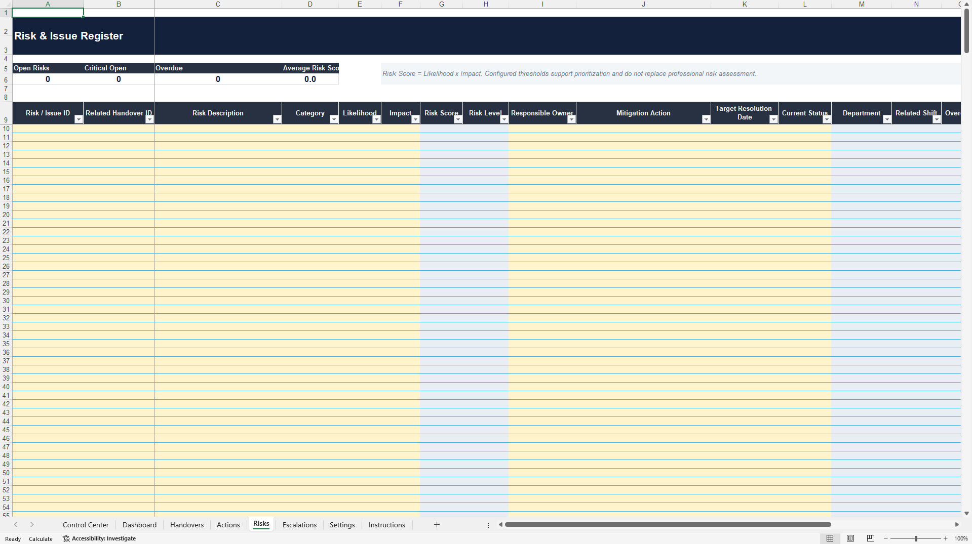Open the Impact filter dropdown
Viewport: 972px width, 544px height.
(x=415, y=119)
